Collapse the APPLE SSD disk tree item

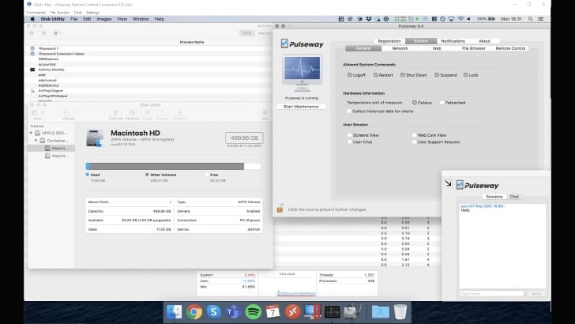click(31, 133)
